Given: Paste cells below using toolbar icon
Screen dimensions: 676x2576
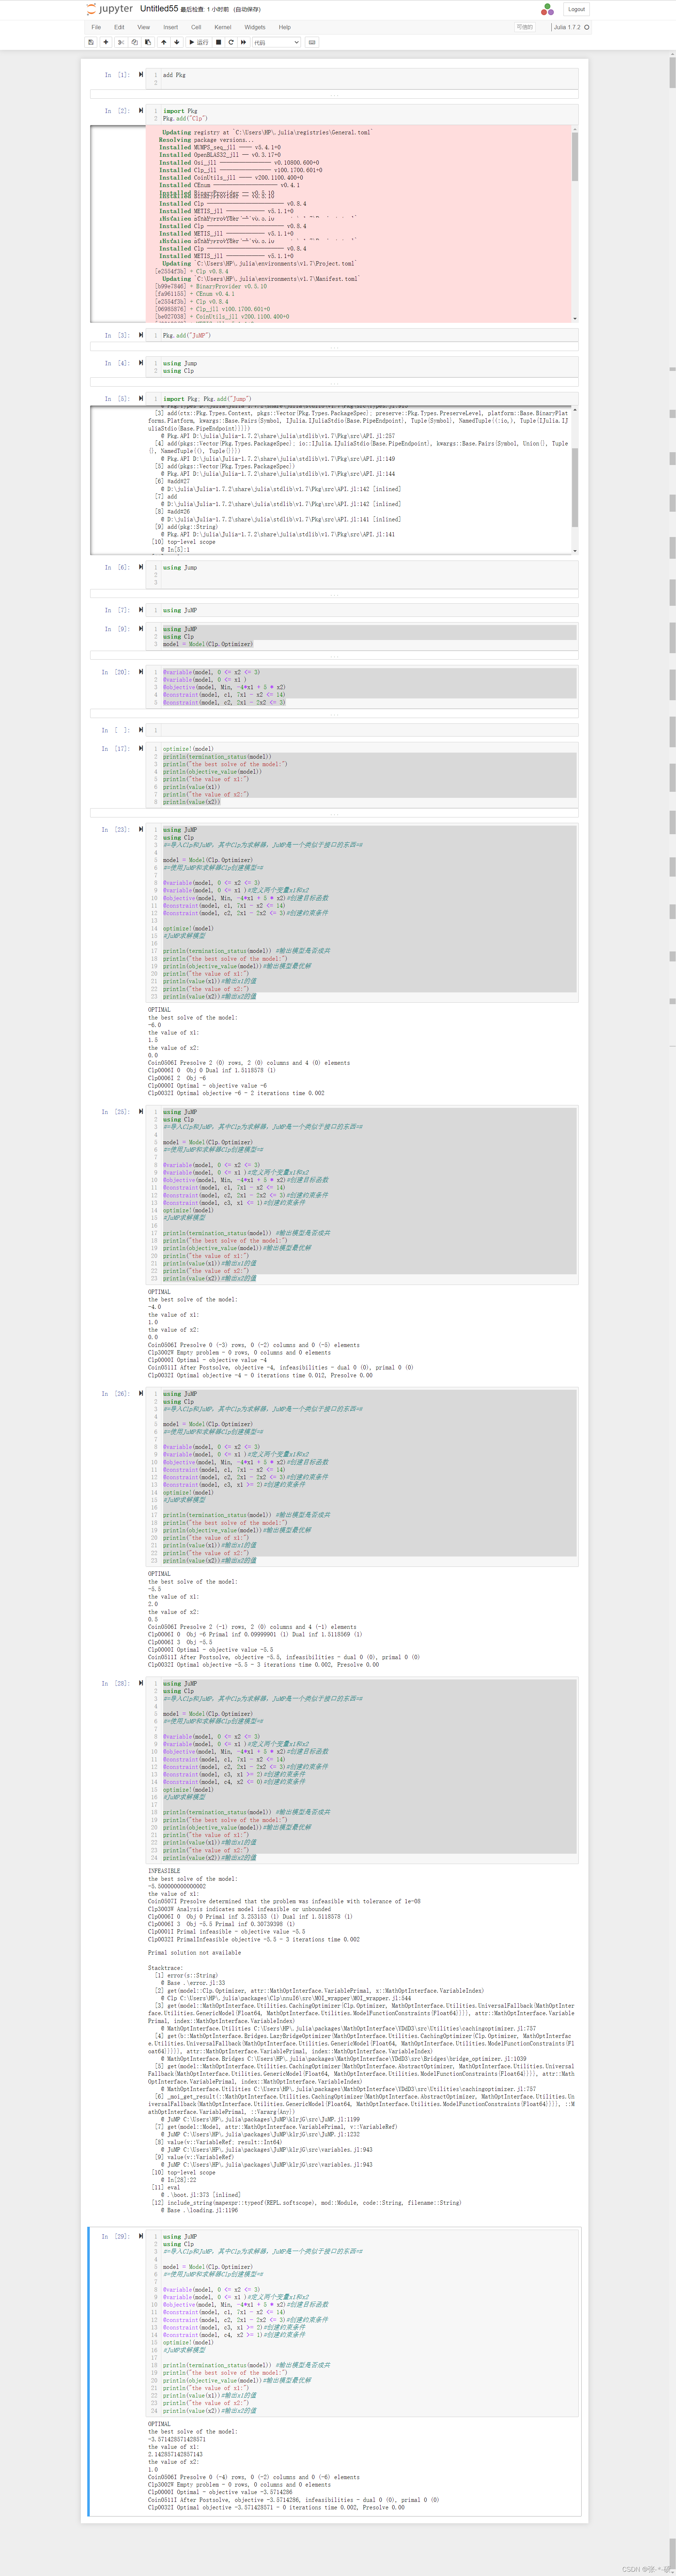Looking at the screenshot, I should (x=148, y=42).
